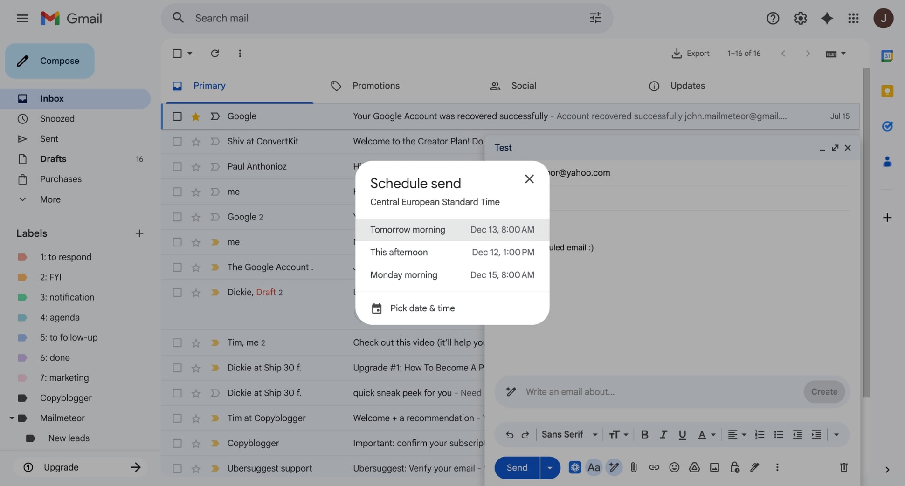The image size is (905, 486).
Task: Open the emoji picker in the compose window
Action: tap(674, 467)
